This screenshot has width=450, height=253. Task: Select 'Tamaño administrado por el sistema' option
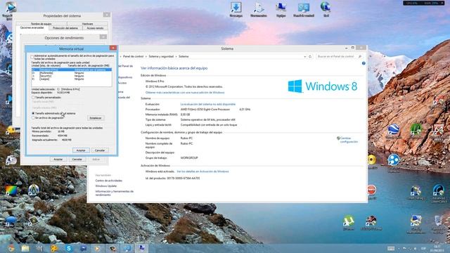33,114
